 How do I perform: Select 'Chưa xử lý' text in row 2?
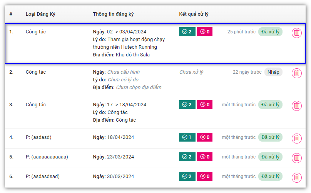pos(191,72)
